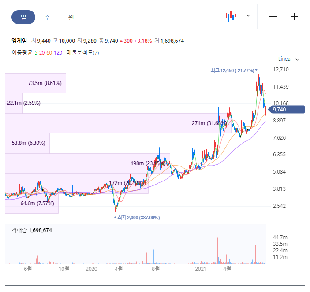The height and width of the screenshot is (292, 310).
Task: Click the 73.5m (8.61%) volume profile bar
Action: click(35, 83)
